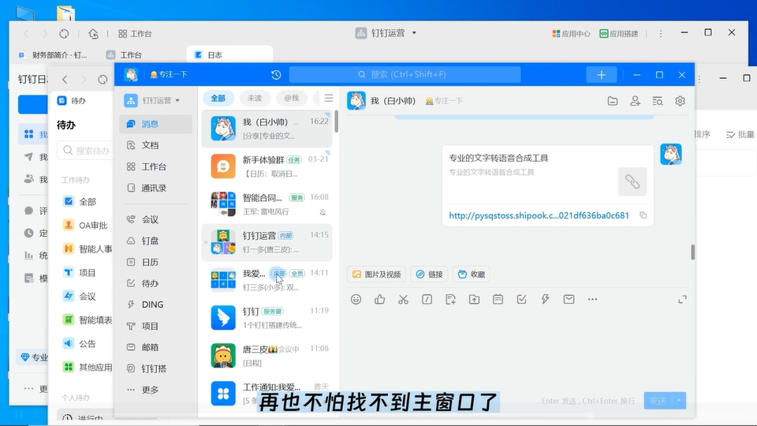Toggle the 专注一下 focus status in title bar
757x426 pixels.
[168, 75]
